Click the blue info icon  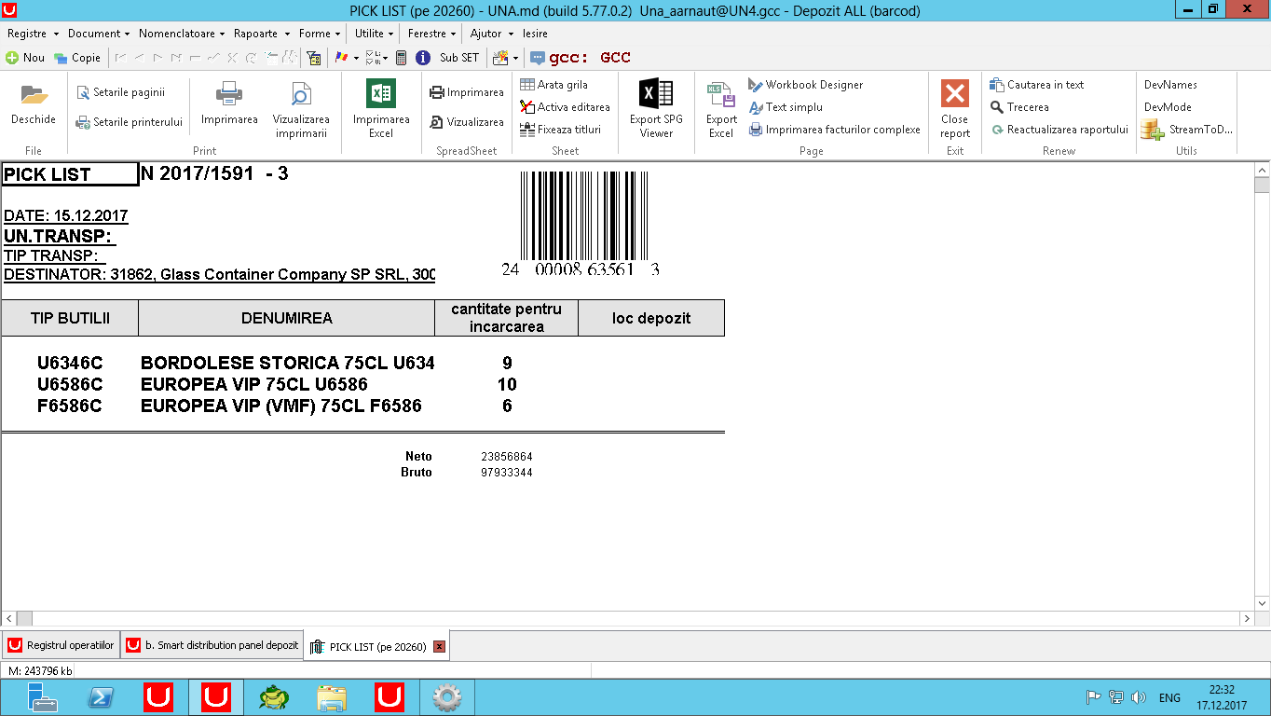(423, 58)
